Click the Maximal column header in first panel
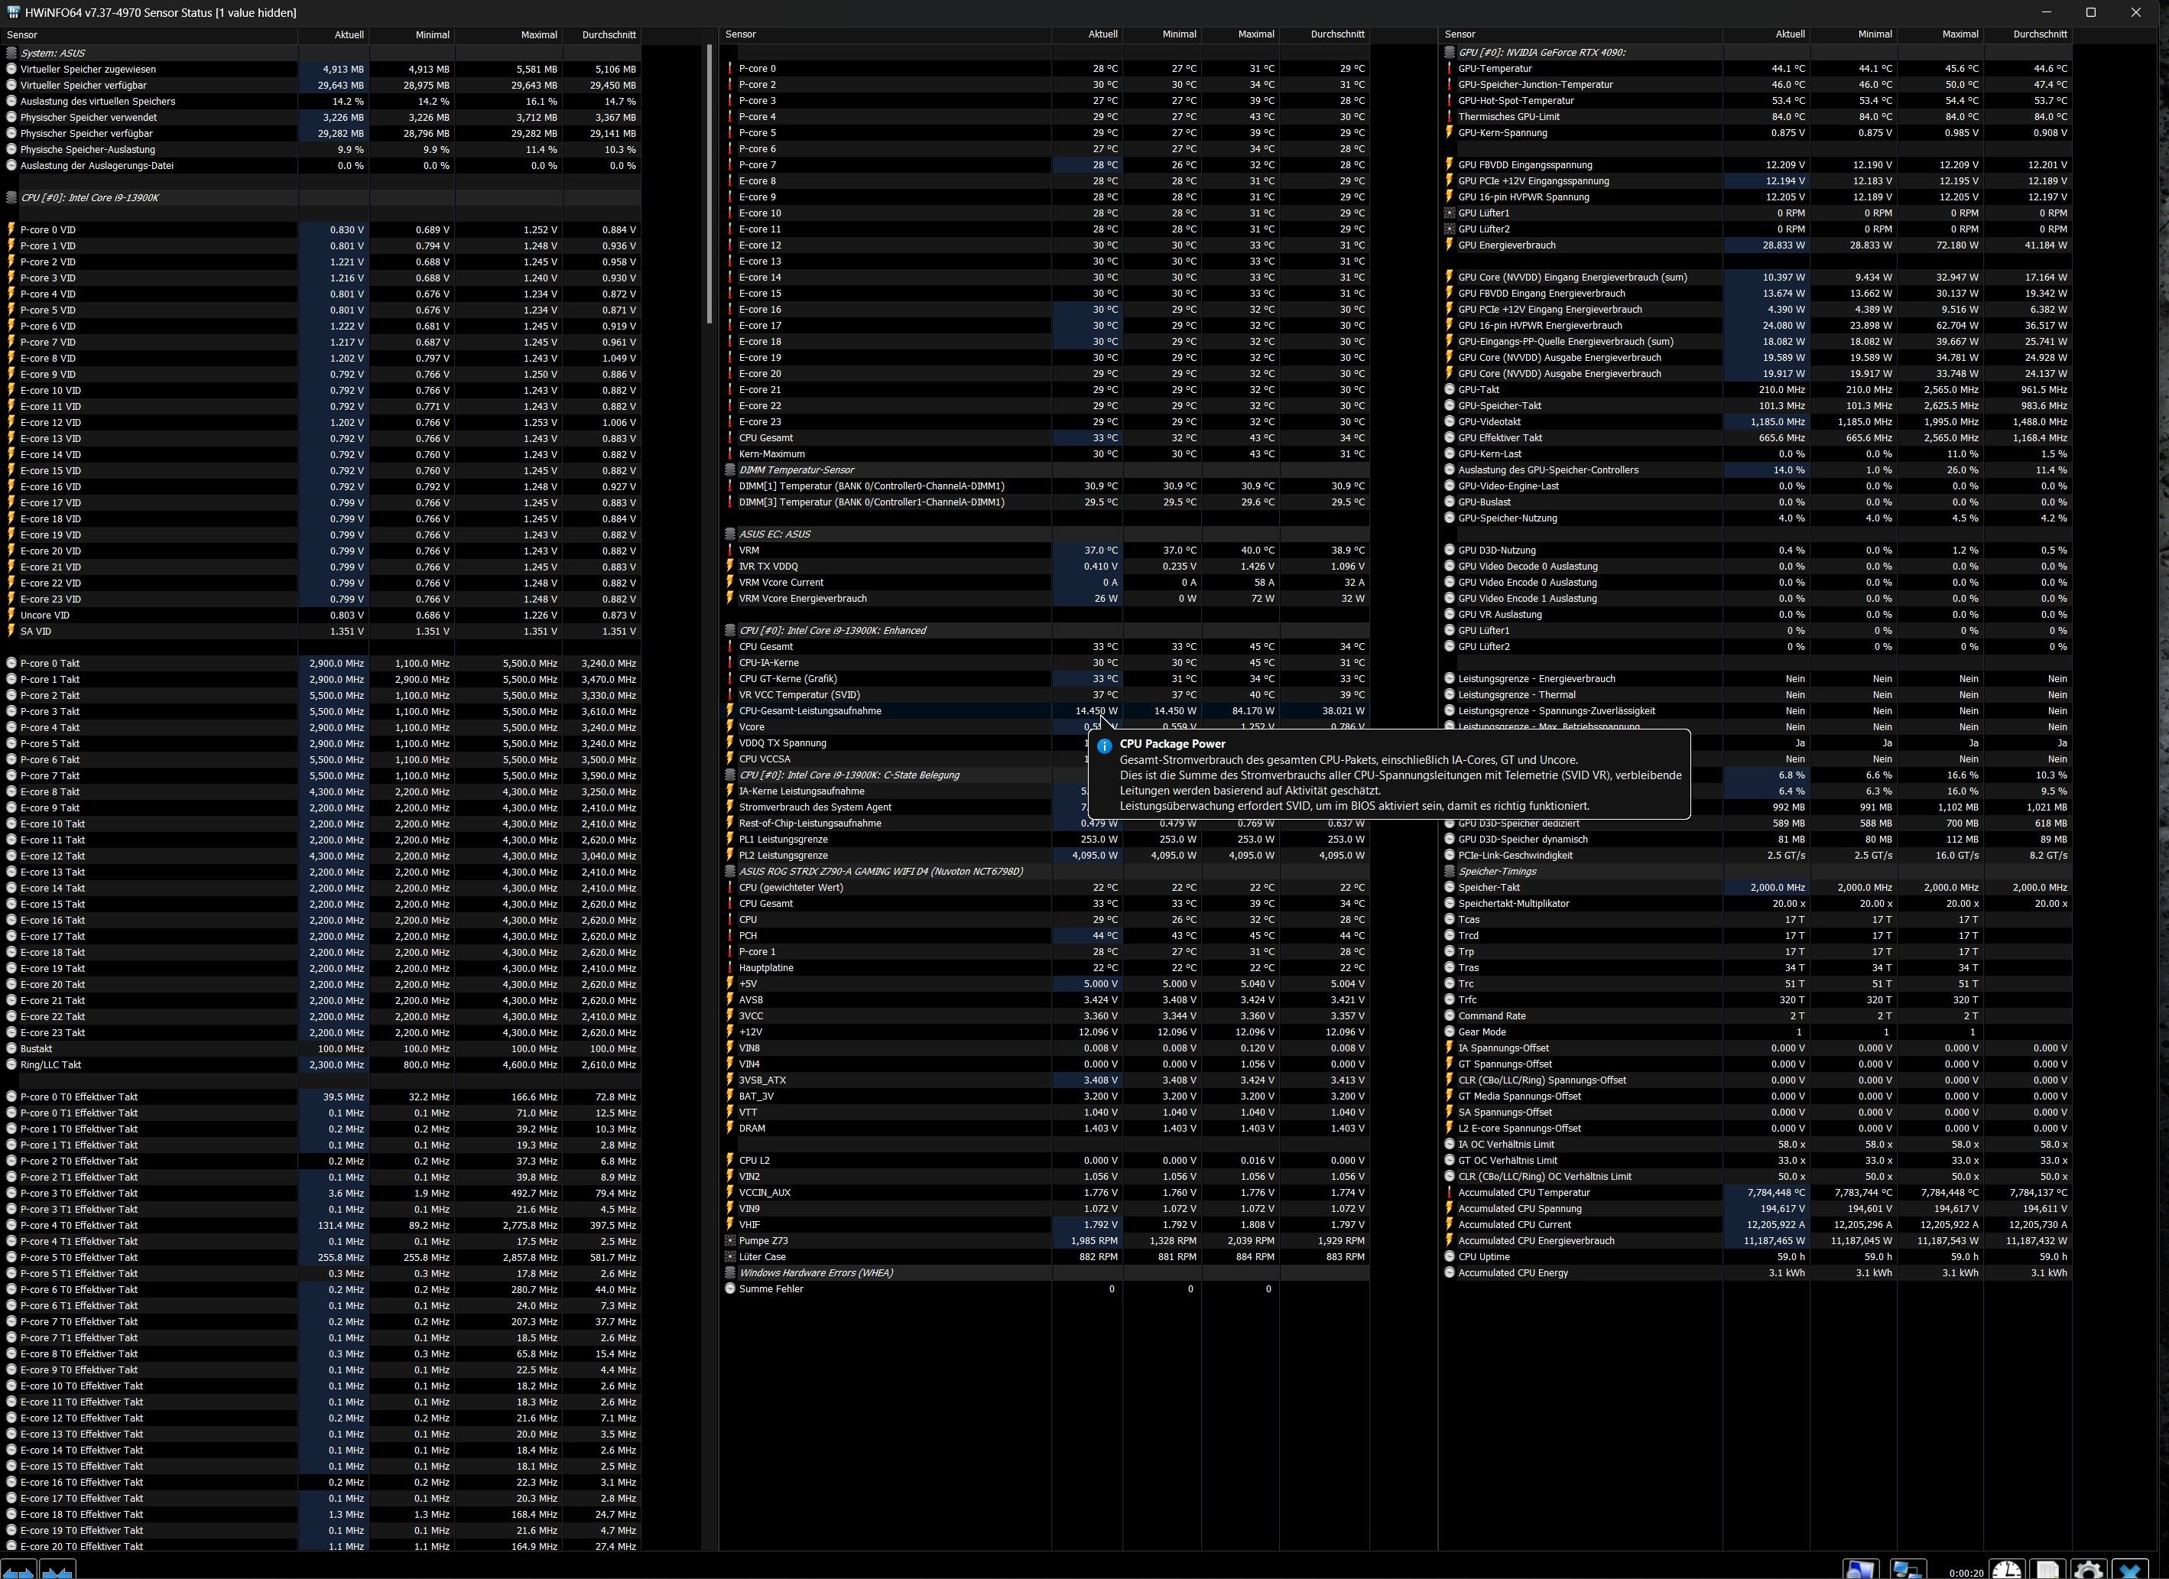The width and height of the screenshot is (2169, 1579). point(538,34)
